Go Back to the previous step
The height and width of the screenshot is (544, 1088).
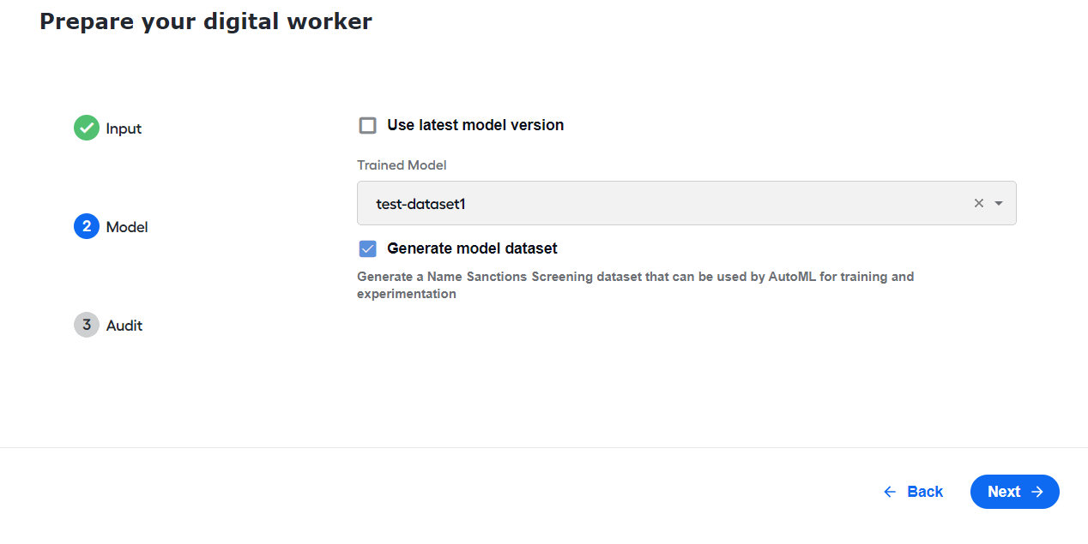[x=913, y=492]
